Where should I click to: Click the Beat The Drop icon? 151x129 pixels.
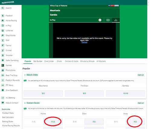(3, 75)
